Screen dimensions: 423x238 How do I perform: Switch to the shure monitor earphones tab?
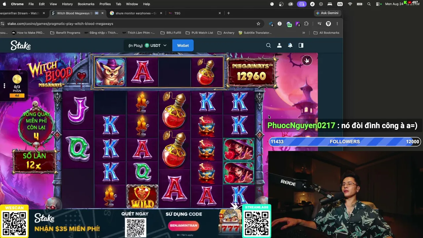click(135, 13)
